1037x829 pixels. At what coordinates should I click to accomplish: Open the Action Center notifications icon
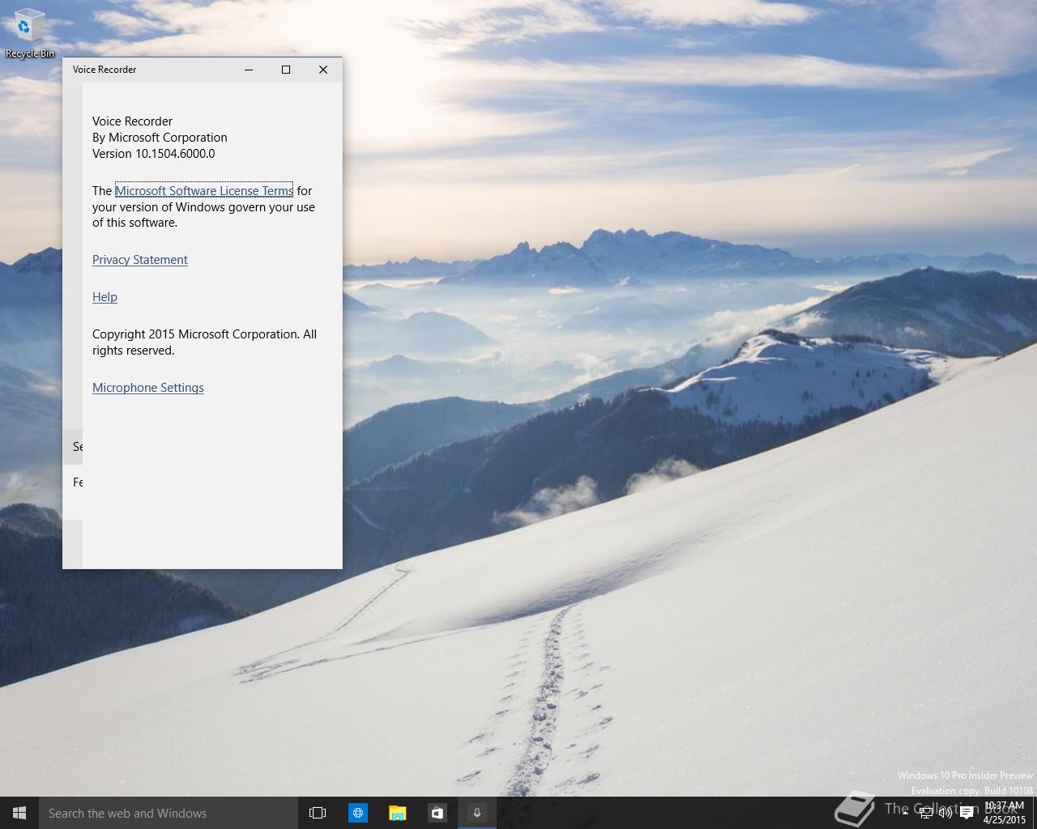click(967, 813)
